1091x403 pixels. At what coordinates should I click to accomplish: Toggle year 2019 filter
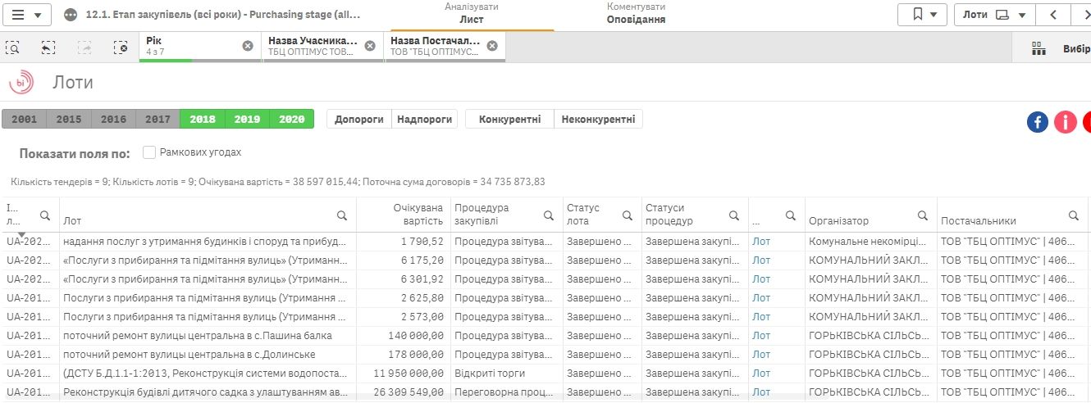tap(247, 119)
